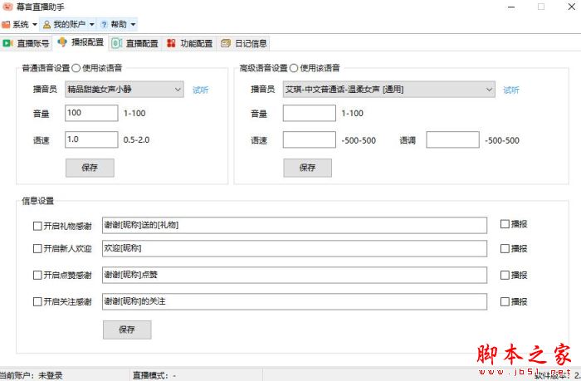Viewport: 581px width, 381px height.
Task: Maximize the window
Action: click(541, 7)
